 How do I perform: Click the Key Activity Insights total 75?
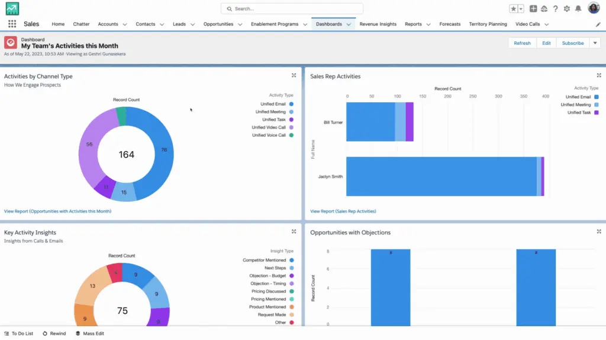pyautogui.click(x=122, y=310)
